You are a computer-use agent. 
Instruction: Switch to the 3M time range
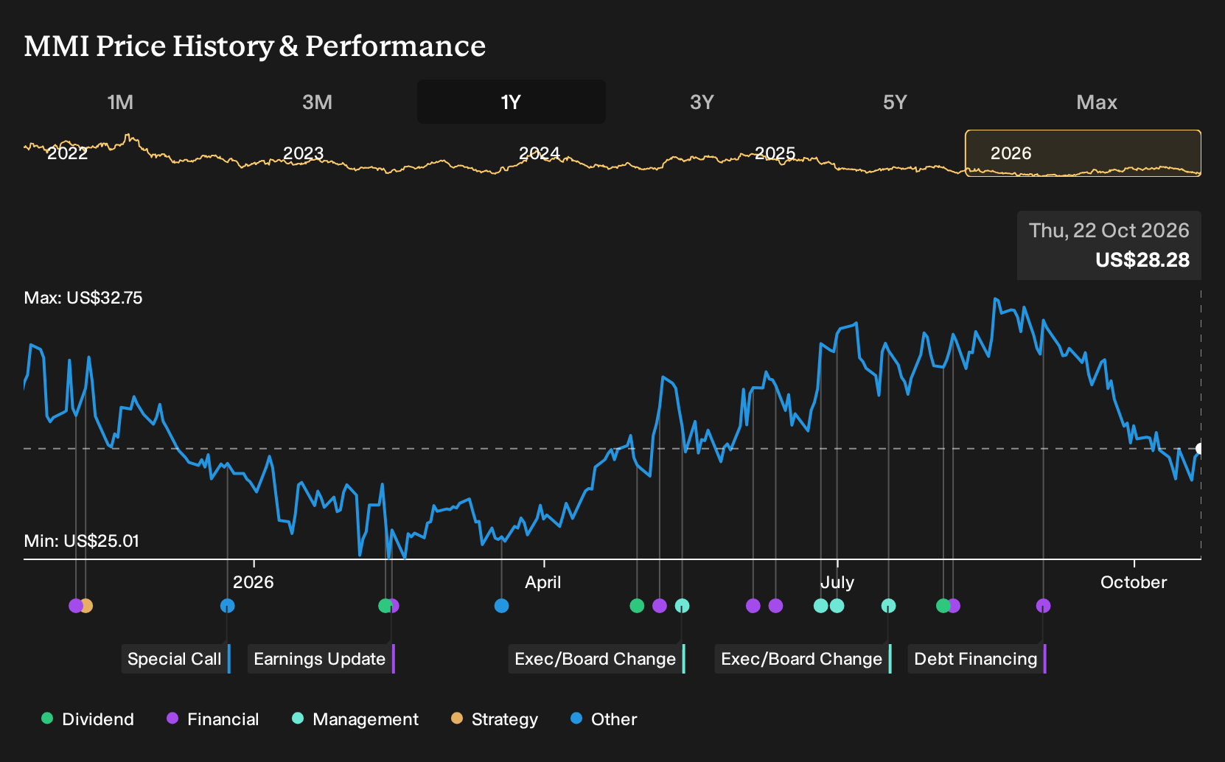tap(317, 102)
